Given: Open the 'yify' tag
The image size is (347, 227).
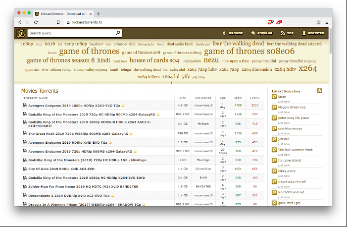Looking at the screenshot, I should (186, 77).
